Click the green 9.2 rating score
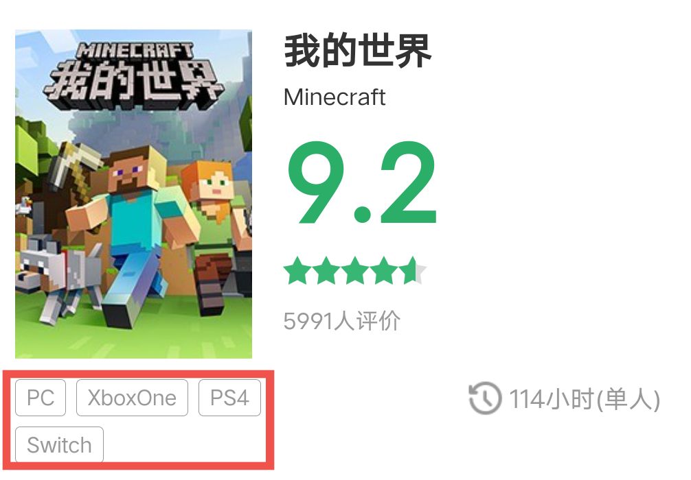 point(361,183)
